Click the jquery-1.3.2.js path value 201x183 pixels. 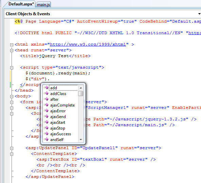click(148, 119)
